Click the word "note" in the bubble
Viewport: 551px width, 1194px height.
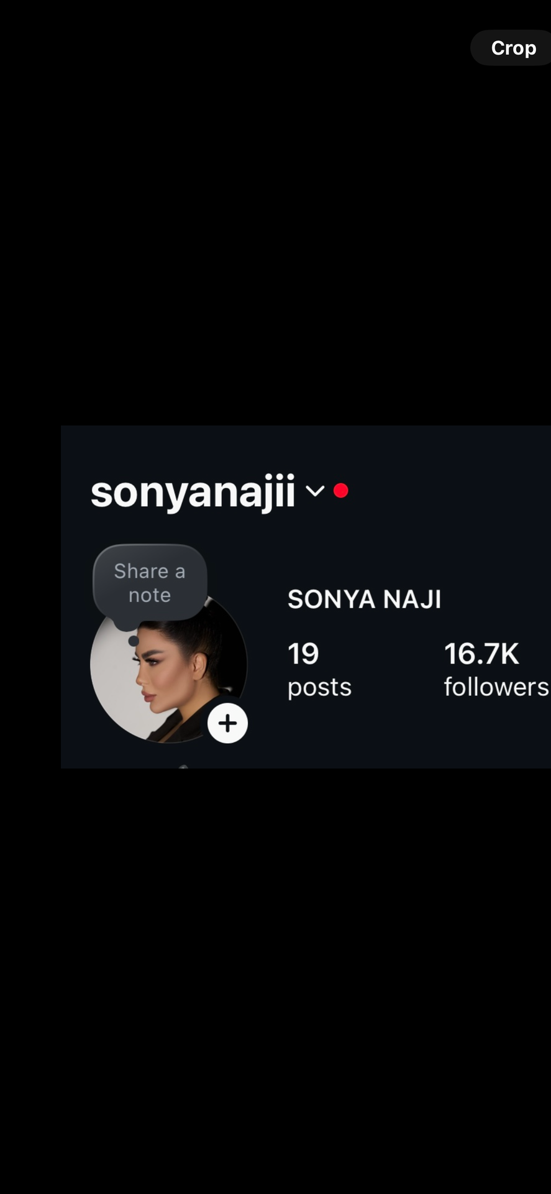pos(150,595)
